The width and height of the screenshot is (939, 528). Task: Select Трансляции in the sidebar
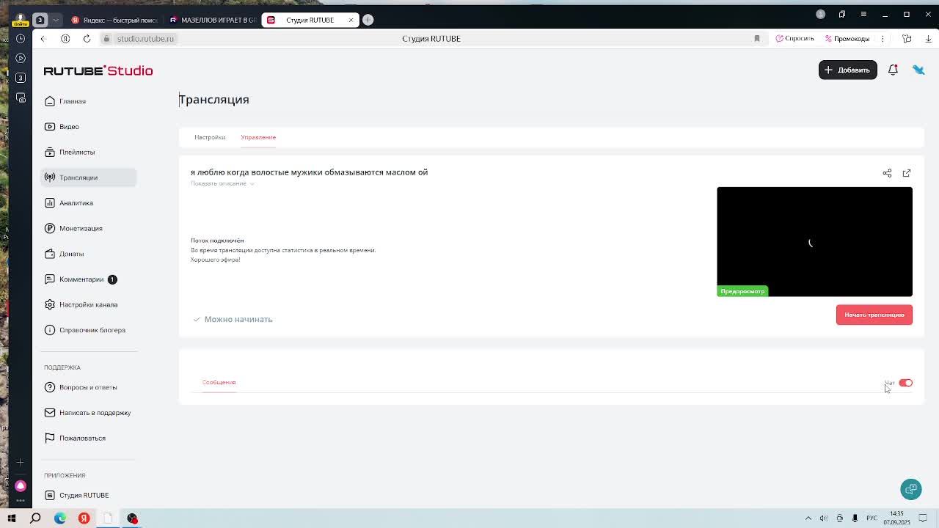tap(88, 177)
